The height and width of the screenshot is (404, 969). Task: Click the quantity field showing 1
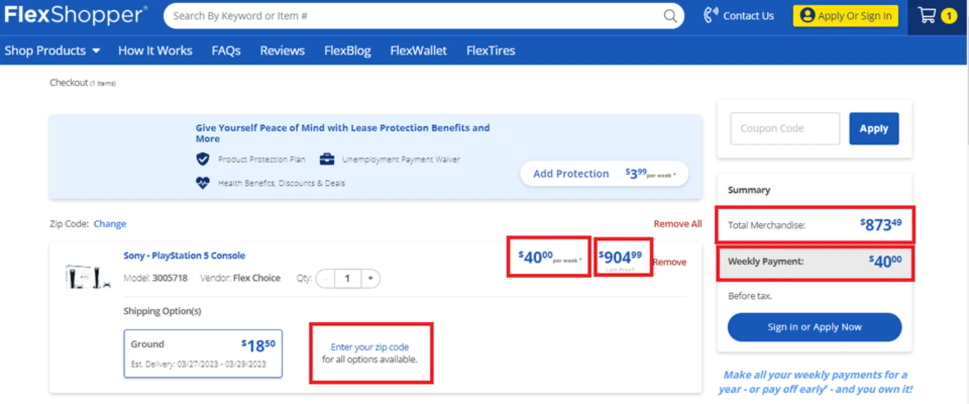point(348,278)
